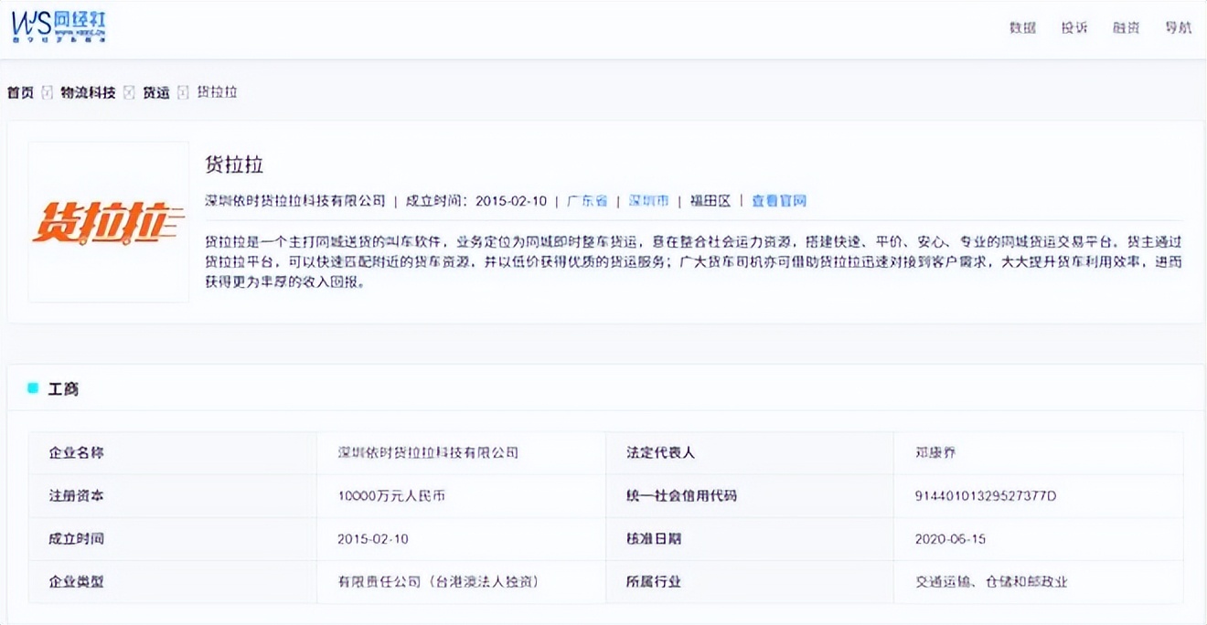Click the 货拉拉 company description paragraph
The image size is (1207, 625).
693,262
